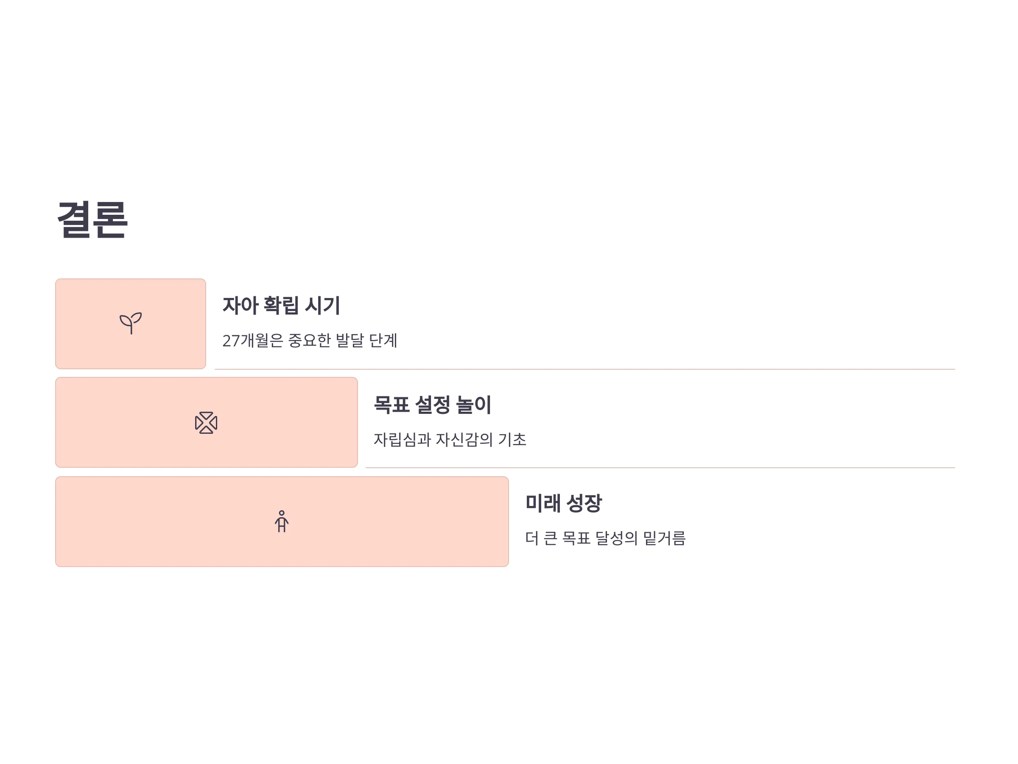Select the widest pink box
This screenshot has width=1018, height=764.
[x=282, y=521]
